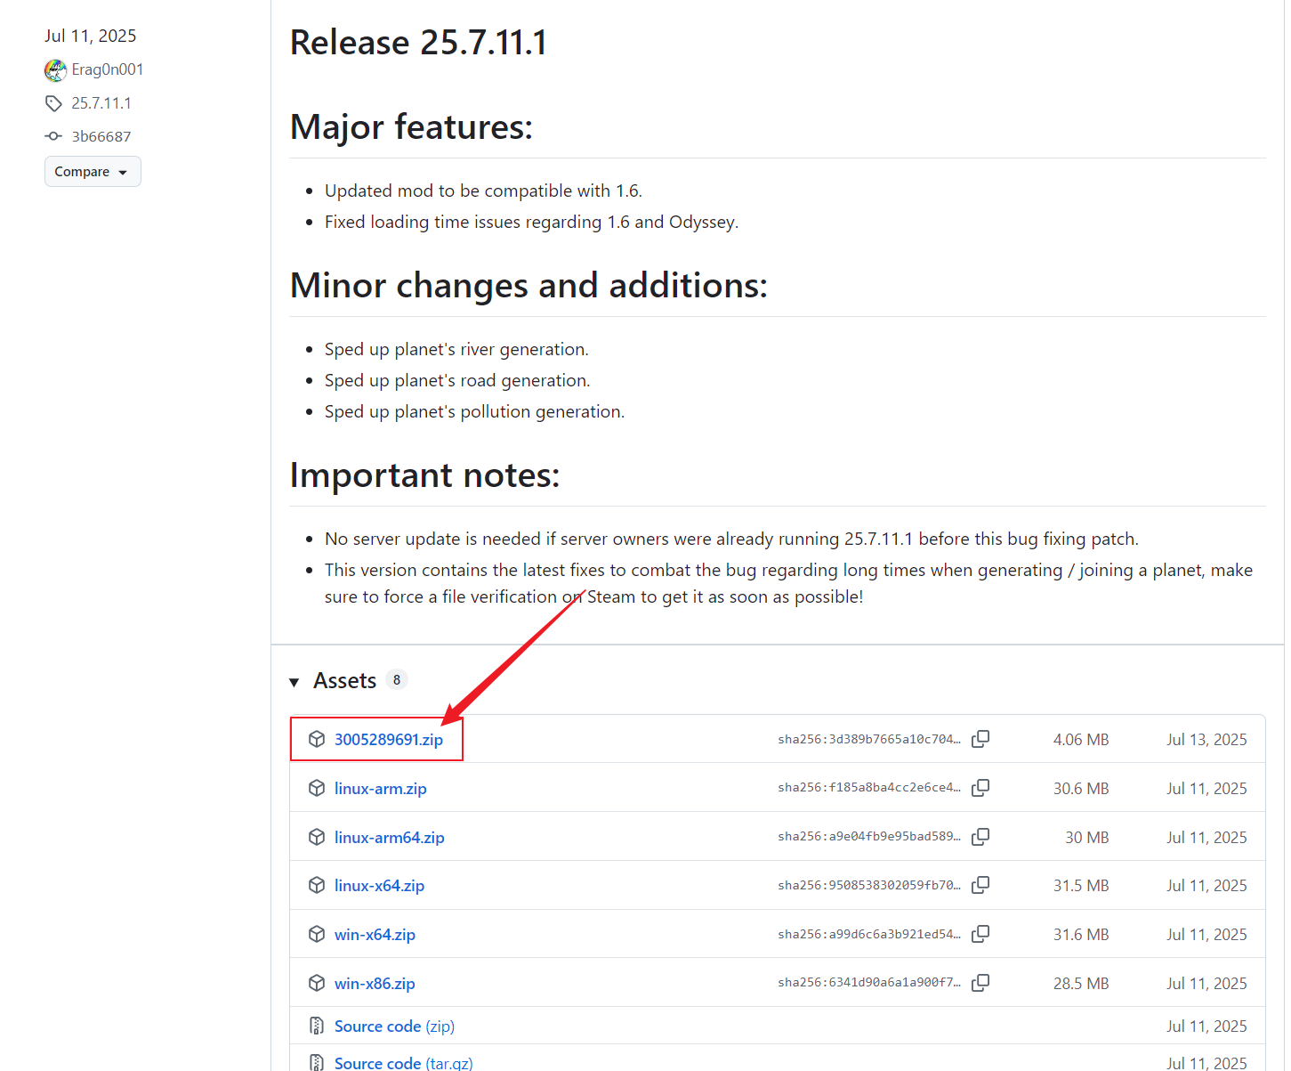This screenshot has width=1291, height=1071.
Task: Click the commit icon beside 3b66687
Action: point(53,136)
